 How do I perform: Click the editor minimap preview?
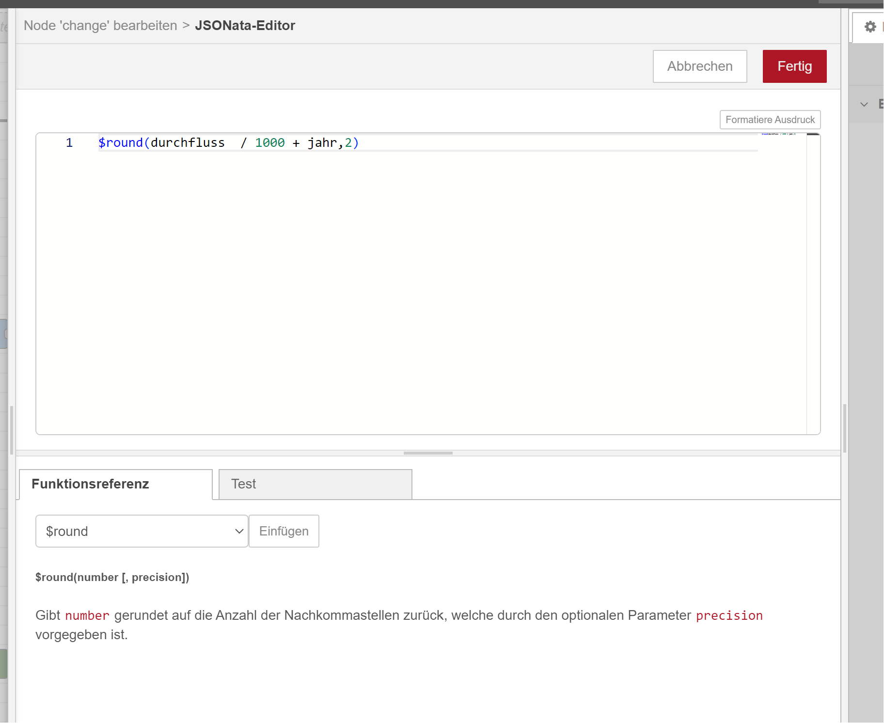click(779, 134)
